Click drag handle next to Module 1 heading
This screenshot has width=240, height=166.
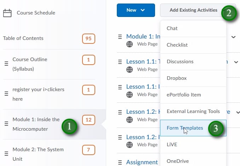[120, 36]
